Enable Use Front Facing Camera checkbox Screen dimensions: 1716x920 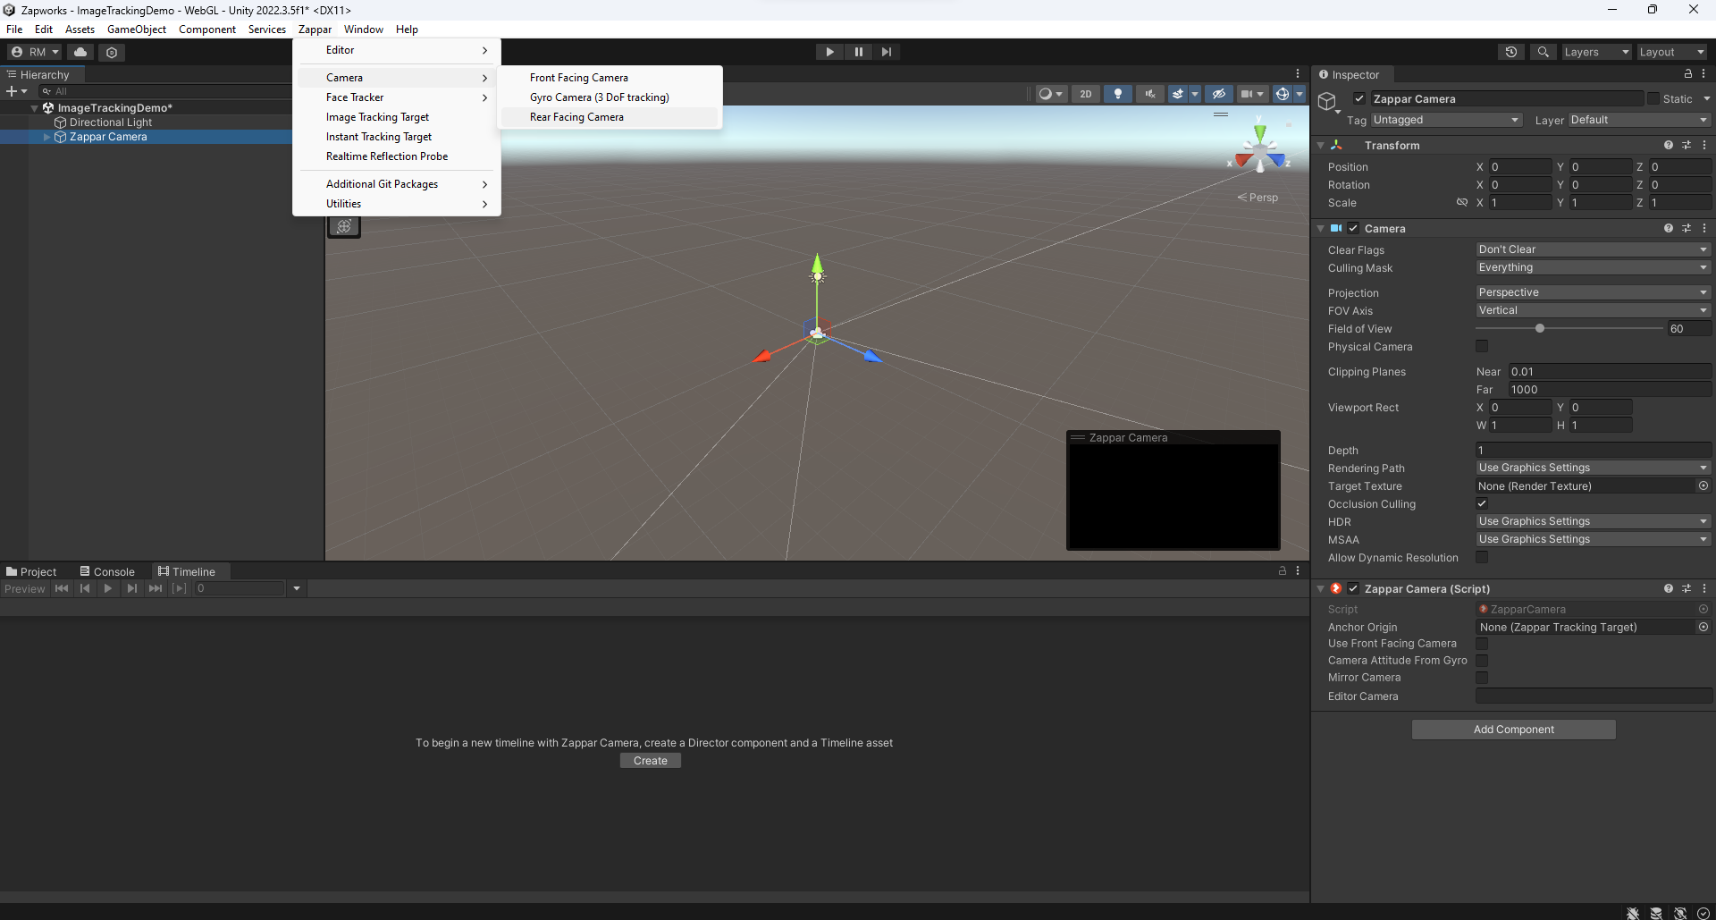(x=1482, y=644)
